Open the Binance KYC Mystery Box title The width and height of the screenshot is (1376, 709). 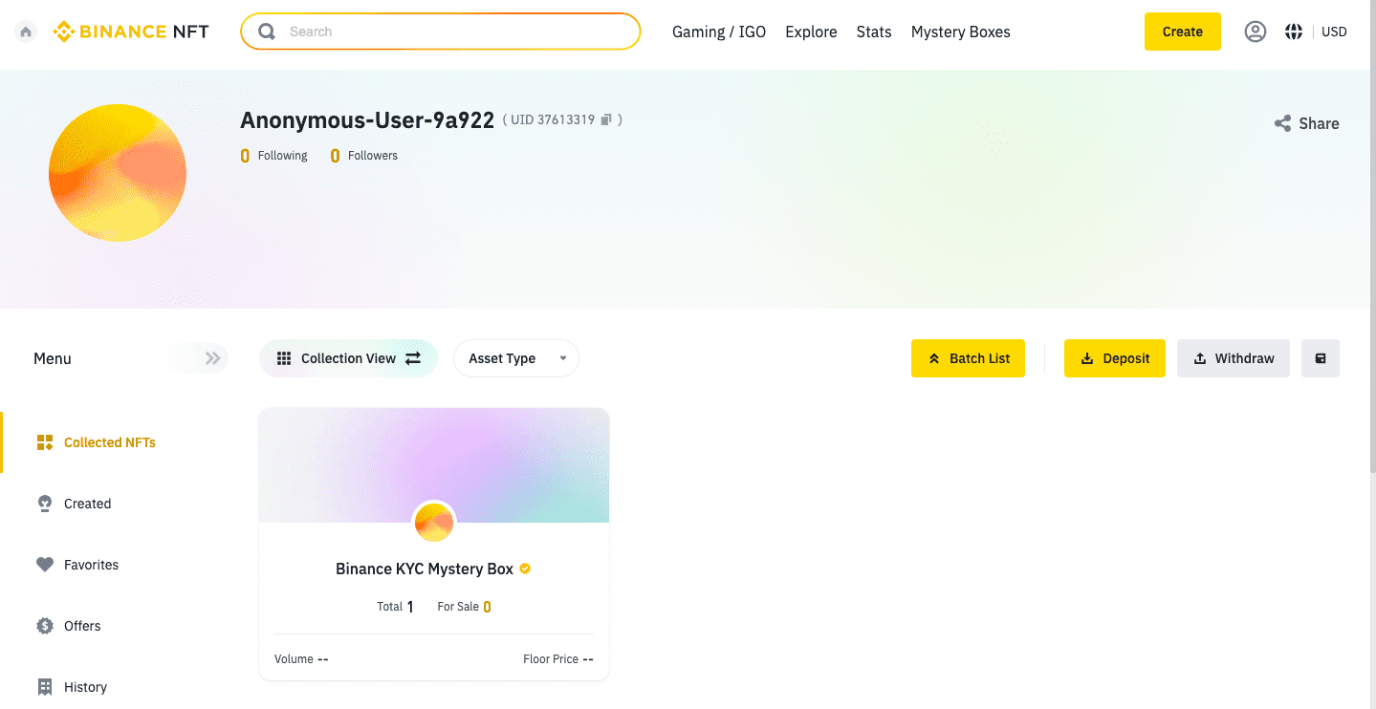point(425,569)
